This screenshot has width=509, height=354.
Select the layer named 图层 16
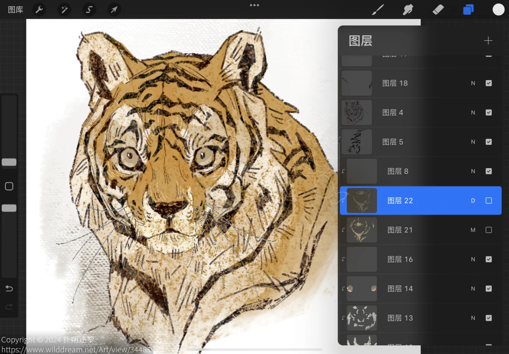(x=400, y=259)
